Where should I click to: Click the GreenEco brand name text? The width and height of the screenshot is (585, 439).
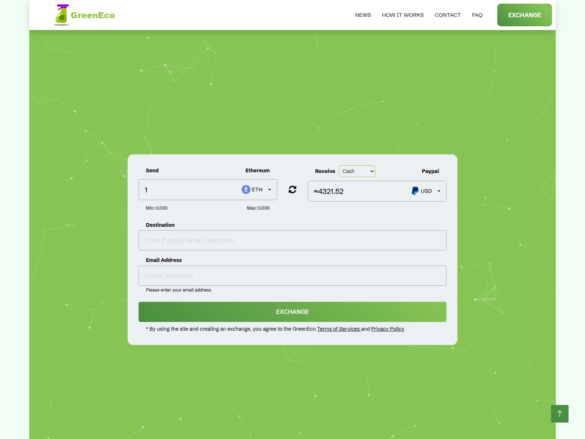click(x=93, y=15)
